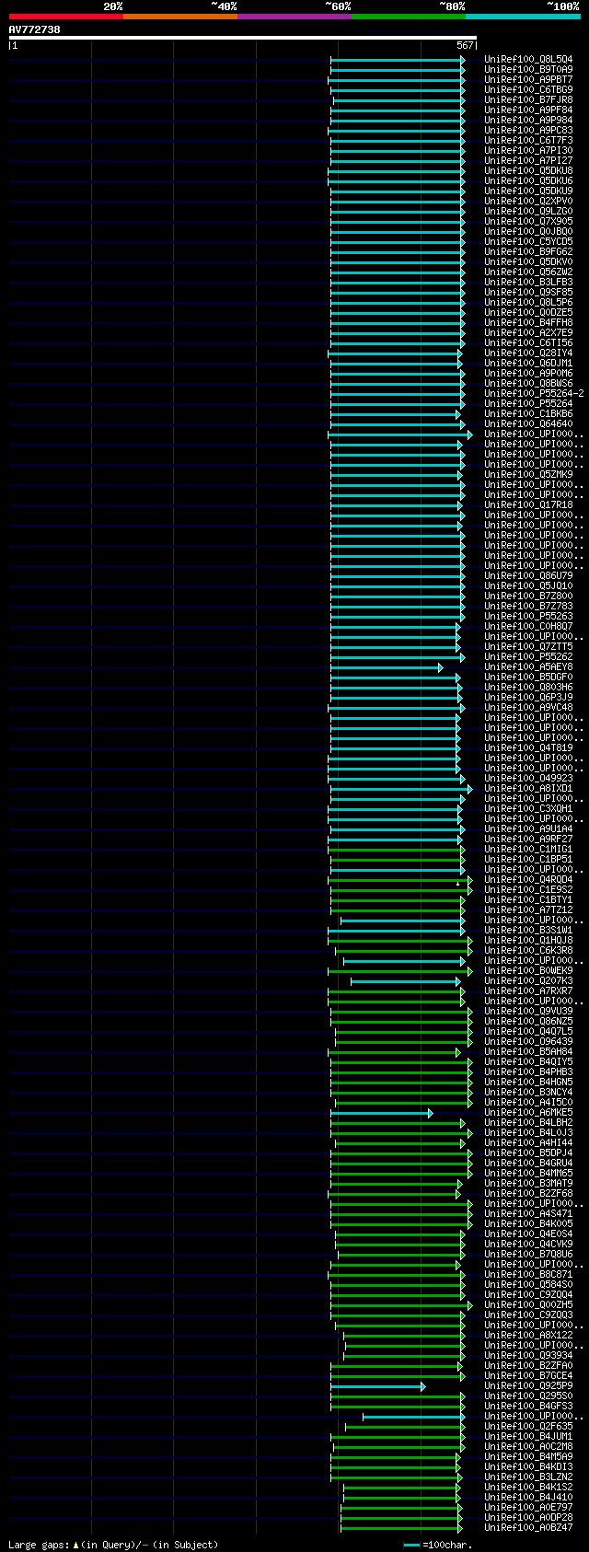589x1552 pixels.
Task: Select hit label UniRef100_Q803H6
Action: [x=528, y=687]
